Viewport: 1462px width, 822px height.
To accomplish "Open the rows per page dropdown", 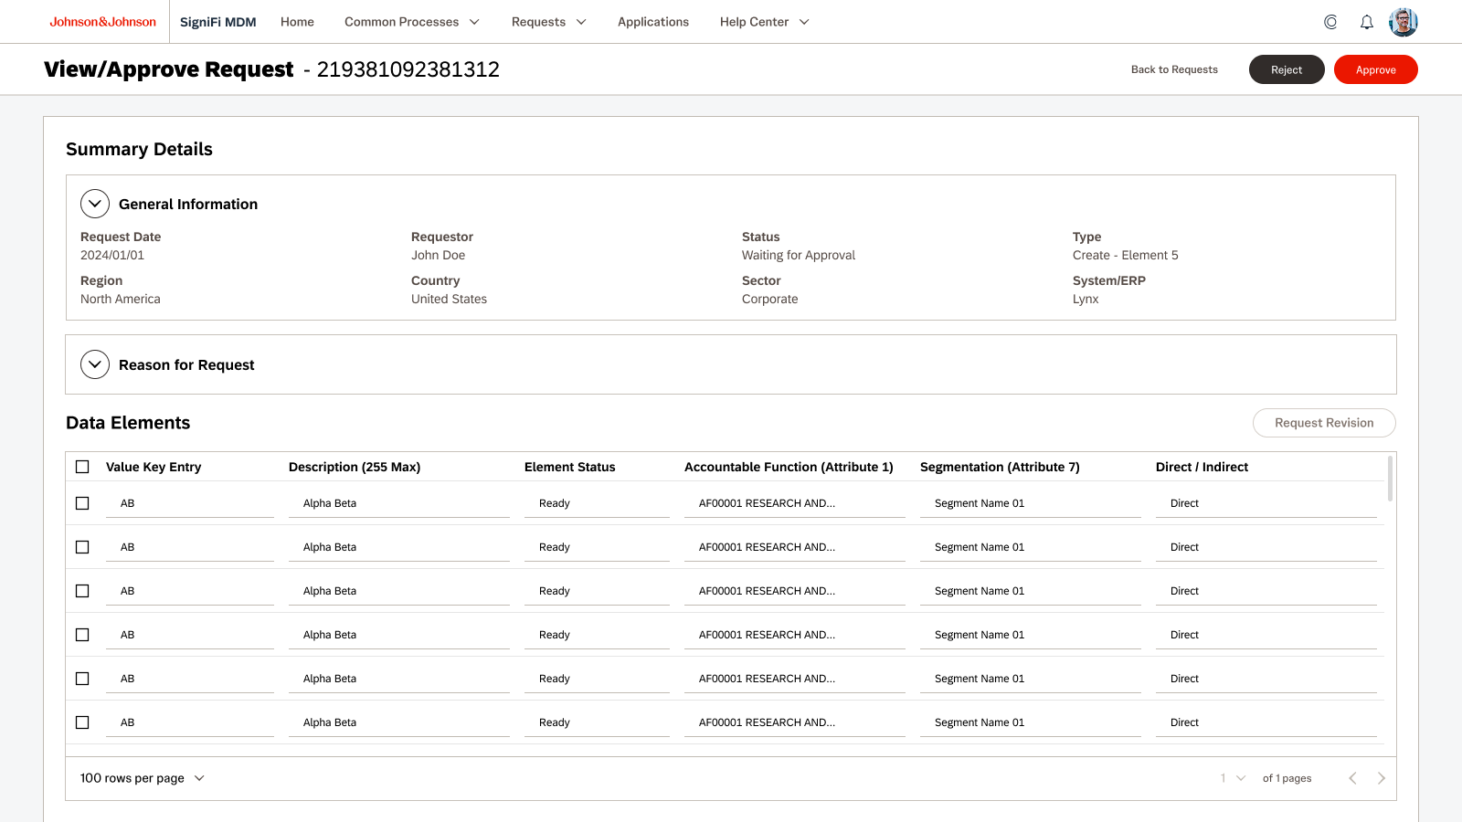I will coord(143,778).
